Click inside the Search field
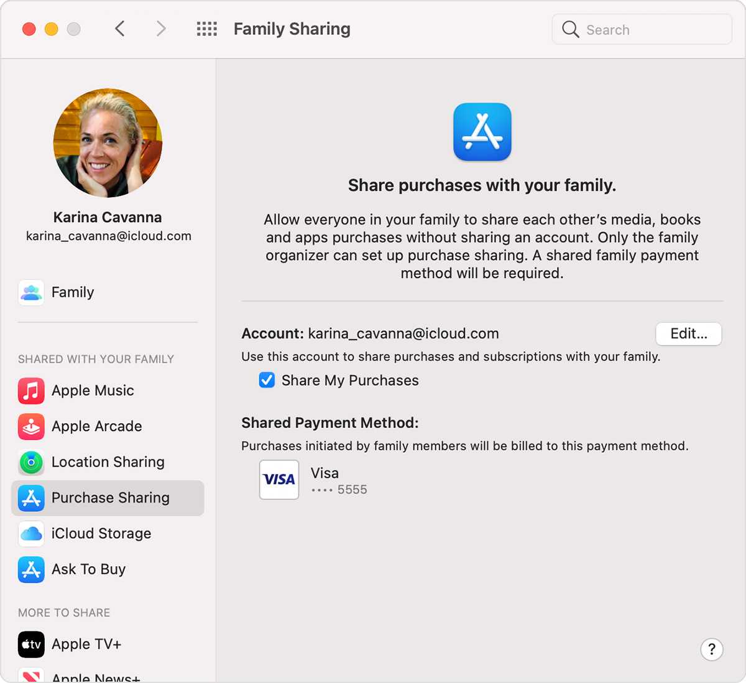This screenshot has width=746, height=683. click(x=642, y=29)
